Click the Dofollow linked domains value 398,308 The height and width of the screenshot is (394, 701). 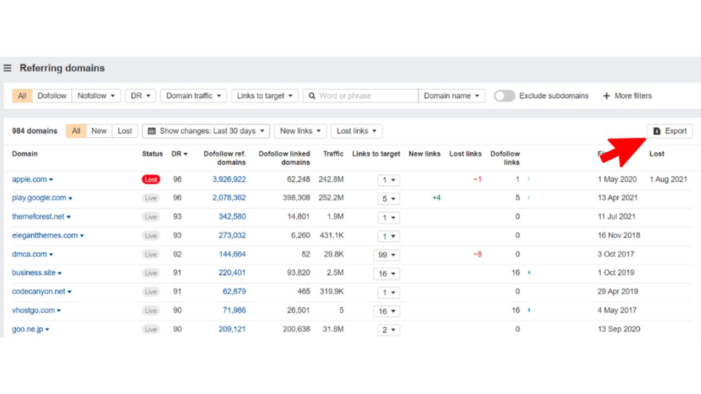pyautogui.click(x=296, y=198)
